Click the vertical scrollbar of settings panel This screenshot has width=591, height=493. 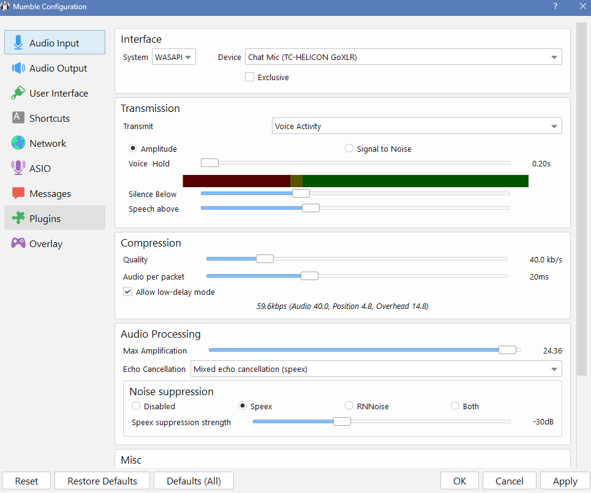pyautogui.click(x=582, y=183)
